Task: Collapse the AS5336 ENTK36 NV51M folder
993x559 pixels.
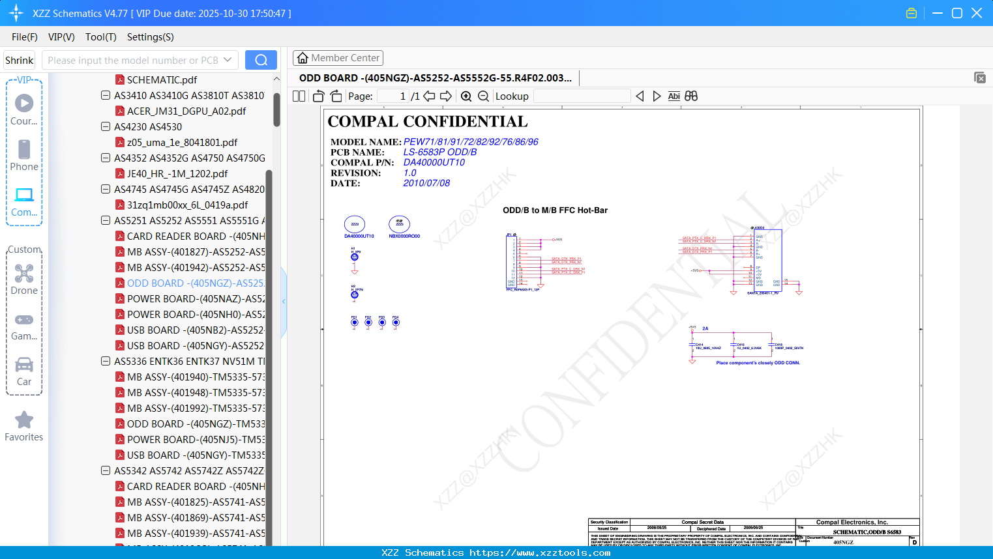Action: click(106, 361)
